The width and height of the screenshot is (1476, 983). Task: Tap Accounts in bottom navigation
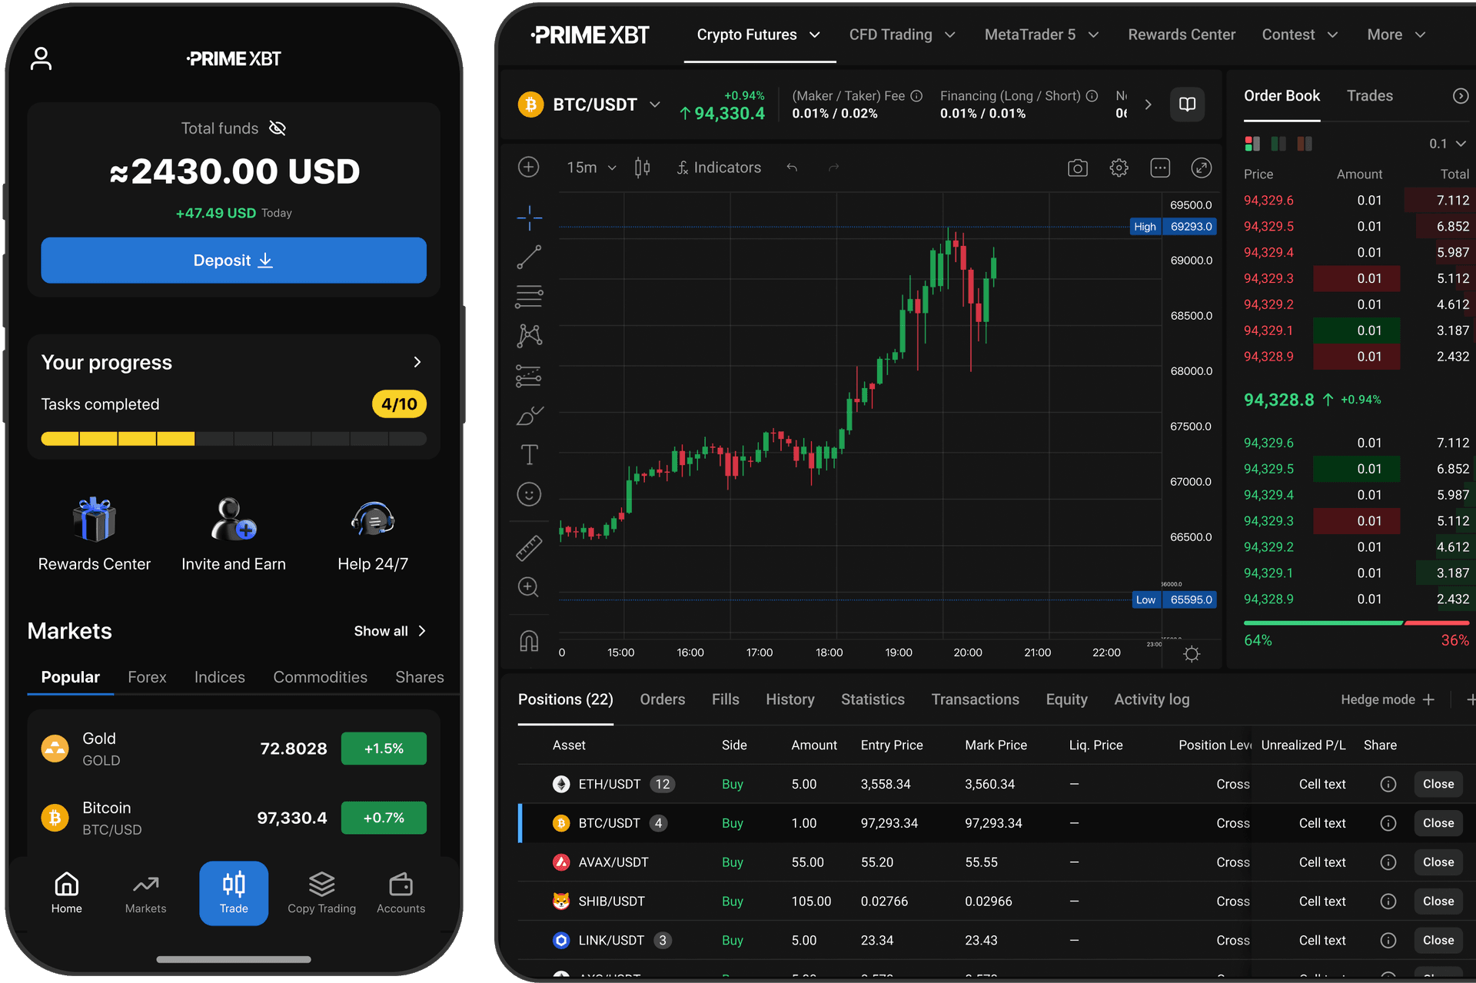coord(401,894)
